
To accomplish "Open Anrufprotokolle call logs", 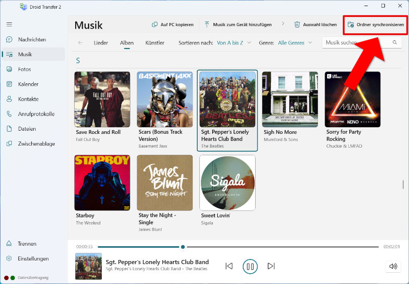I will tap(33, 113).
